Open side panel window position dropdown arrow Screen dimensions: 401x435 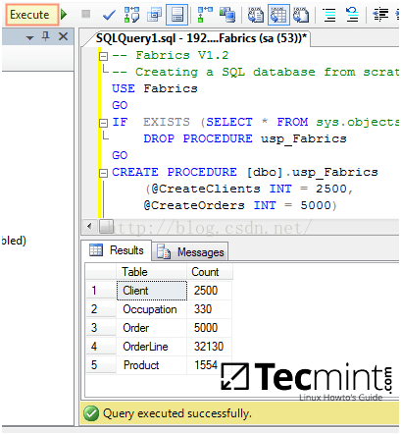click(x=30, y=38)
